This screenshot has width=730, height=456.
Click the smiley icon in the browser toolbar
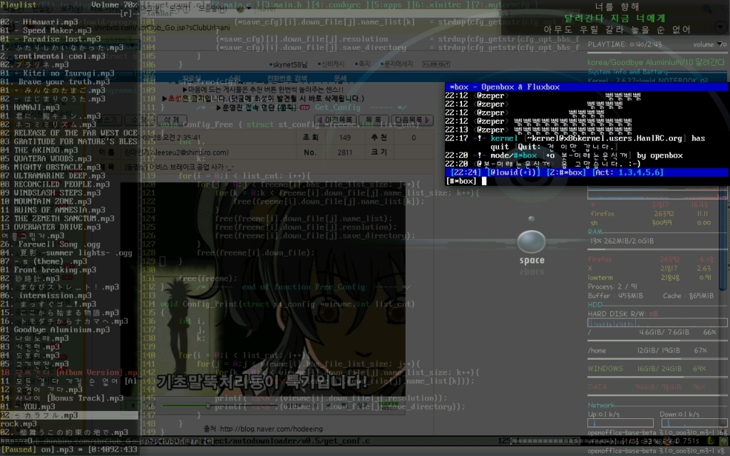pos(240,9)
